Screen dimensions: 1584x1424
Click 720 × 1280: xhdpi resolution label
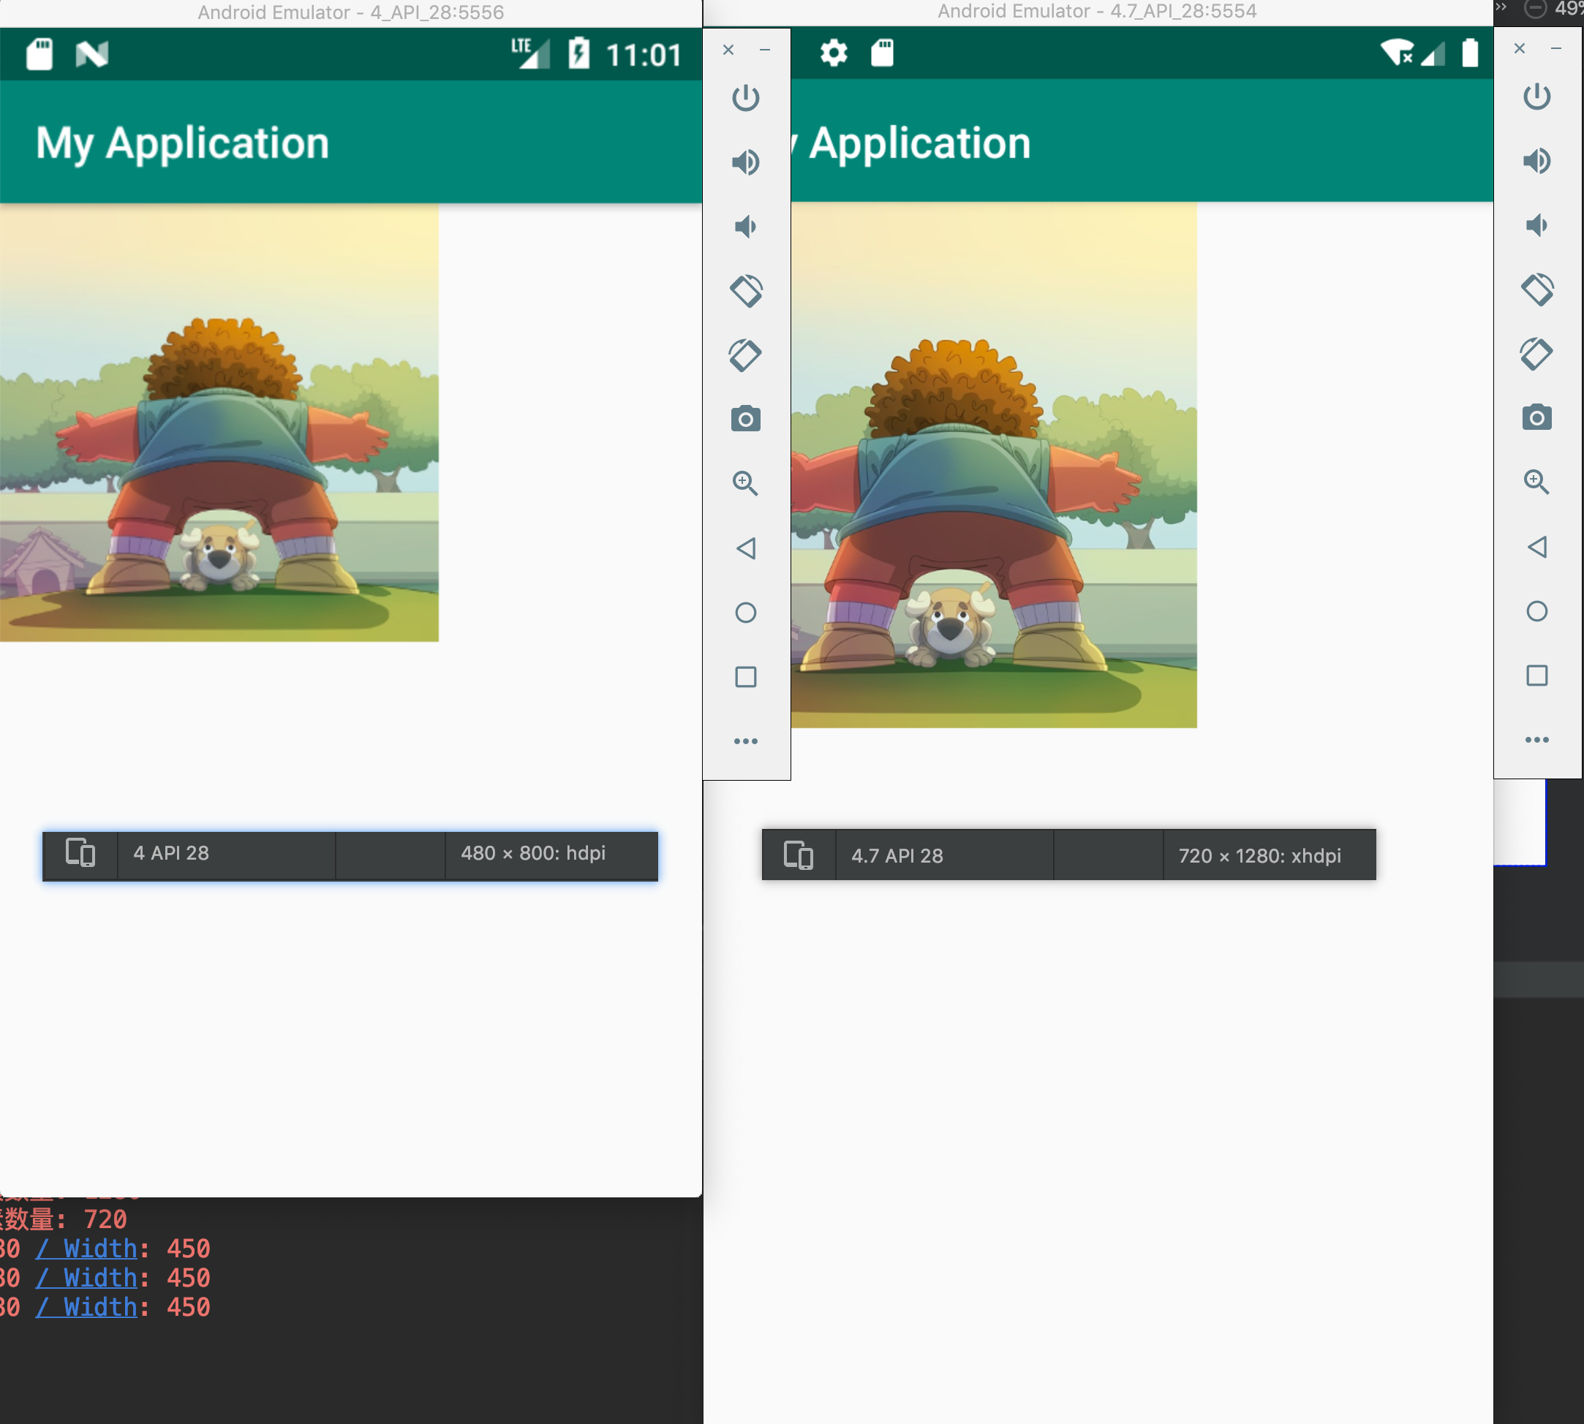[x=1259, y=855]
